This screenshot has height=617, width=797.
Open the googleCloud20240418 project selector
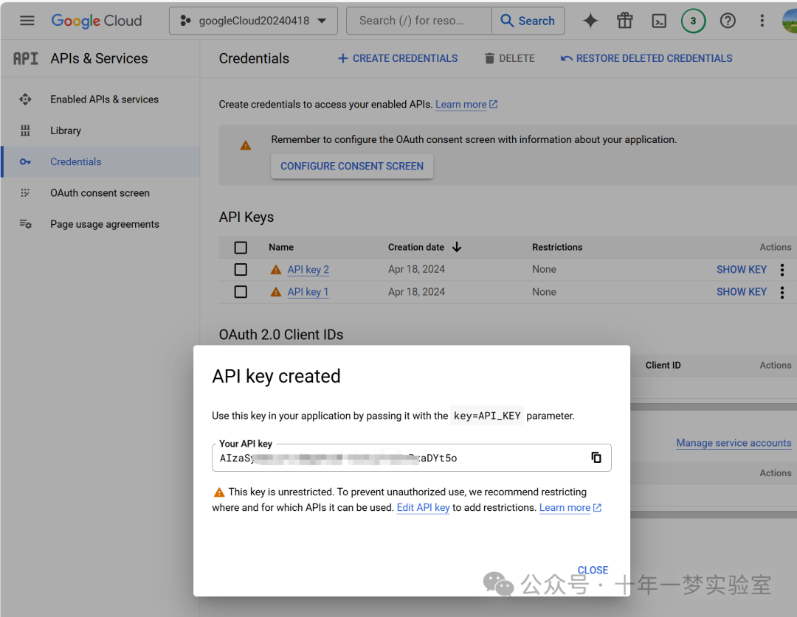click(x=253, y=21)
